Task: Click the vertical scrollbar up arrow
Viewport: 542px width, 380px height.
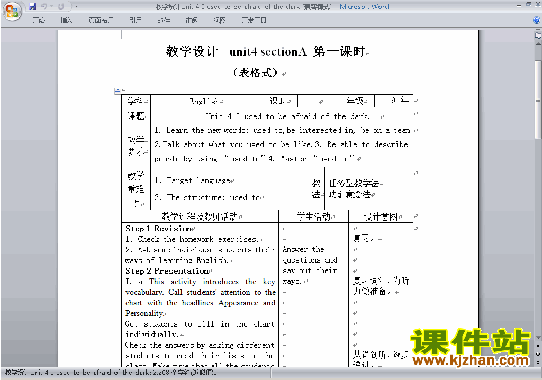Action: coord(538,44)
